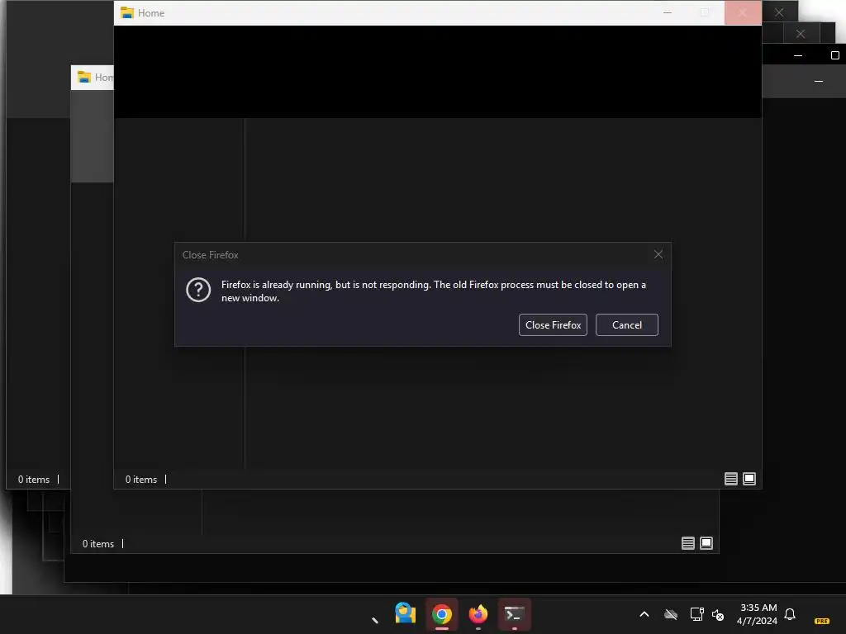The image size is (846, 634).
Task: Minimize the front Home window
Action: (668, 13)
